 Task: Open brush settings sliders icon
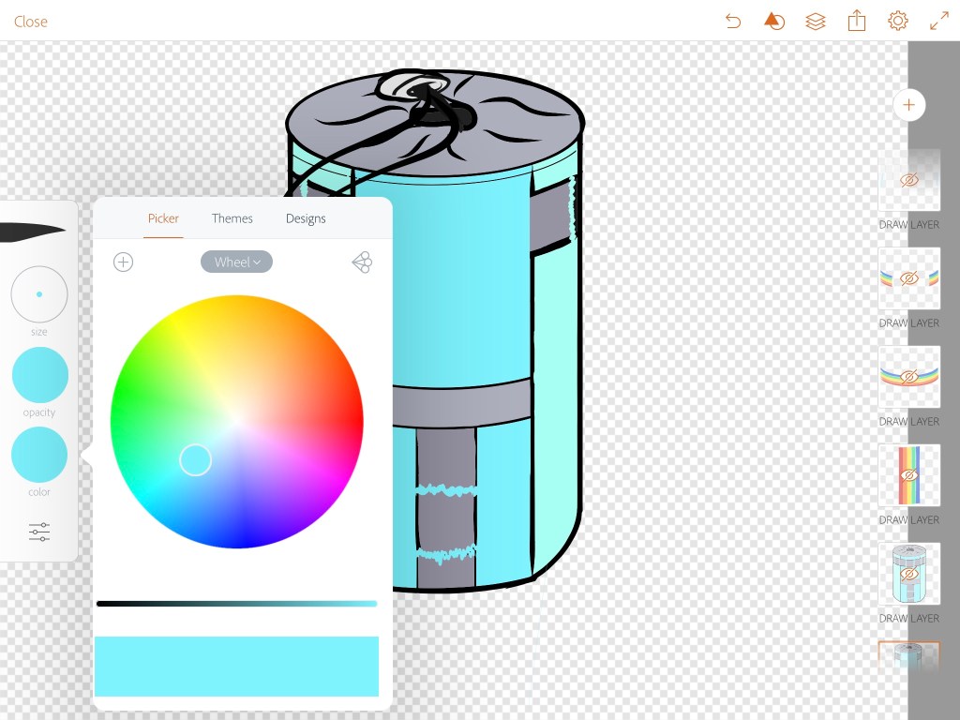pos(39,532)
